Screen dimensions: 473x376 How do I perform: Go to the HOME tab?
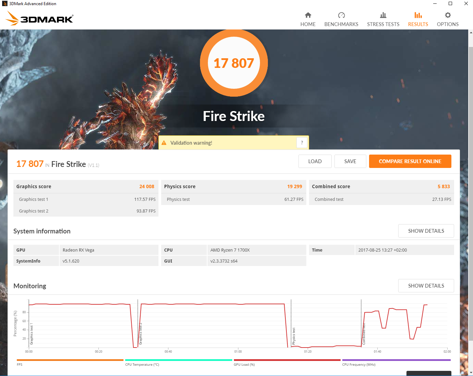pos(308,24)
